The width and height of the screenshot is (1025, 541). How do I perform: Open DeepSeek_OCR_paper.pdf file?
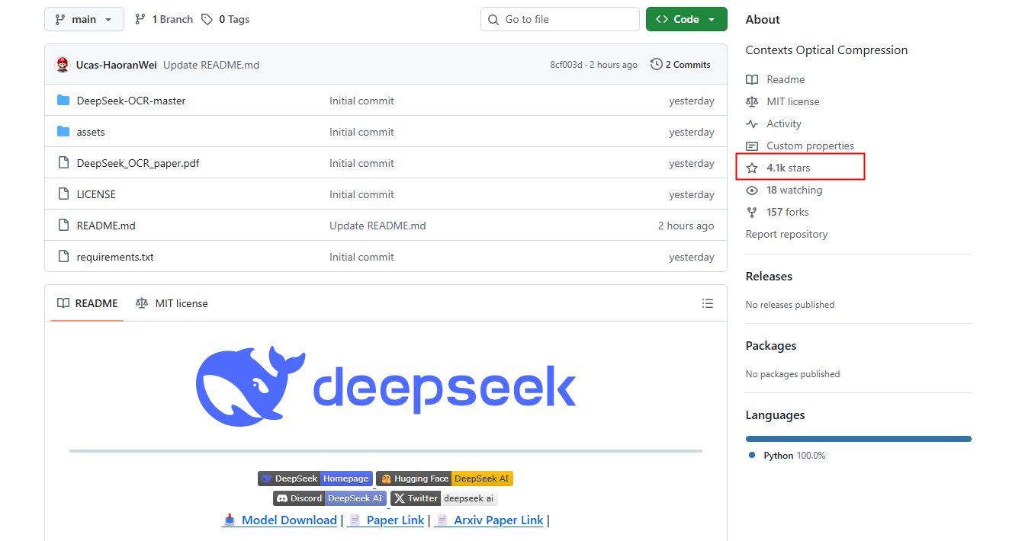138,163
